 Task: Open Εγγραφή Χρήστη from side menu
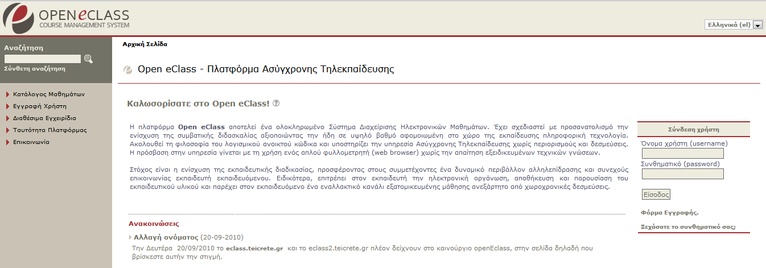(40, 106)
